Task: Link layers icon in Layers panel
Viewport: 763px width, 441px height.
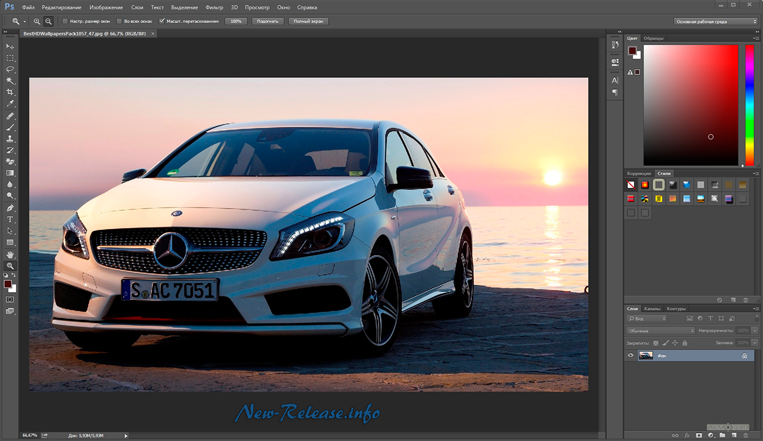Action: 675,436
